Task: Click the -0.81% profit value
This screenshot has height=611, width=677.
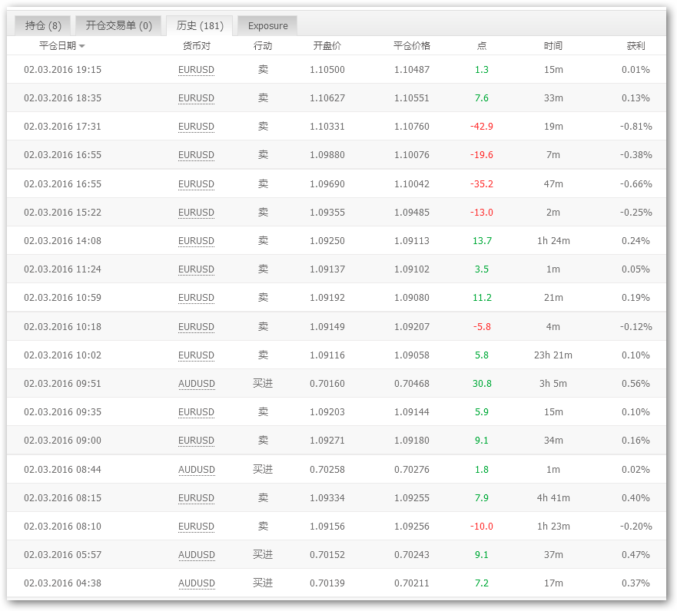Action: tap(636, 127)
